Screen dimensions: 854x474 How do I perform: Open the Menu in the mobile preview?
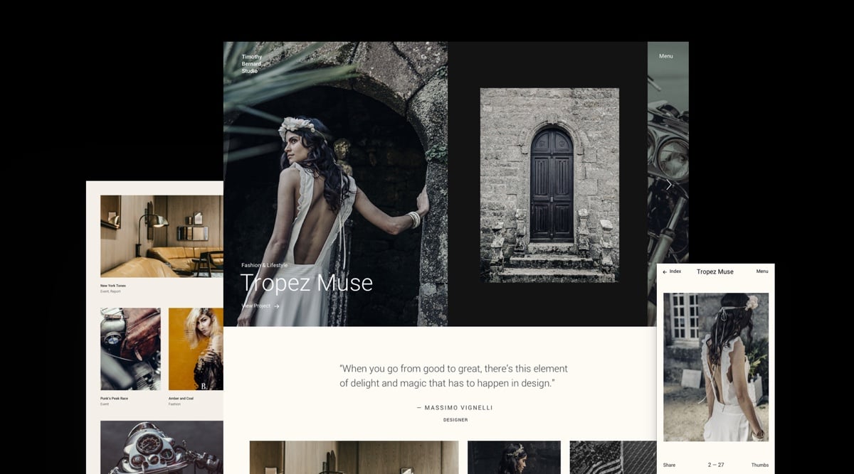pos(761,271)
